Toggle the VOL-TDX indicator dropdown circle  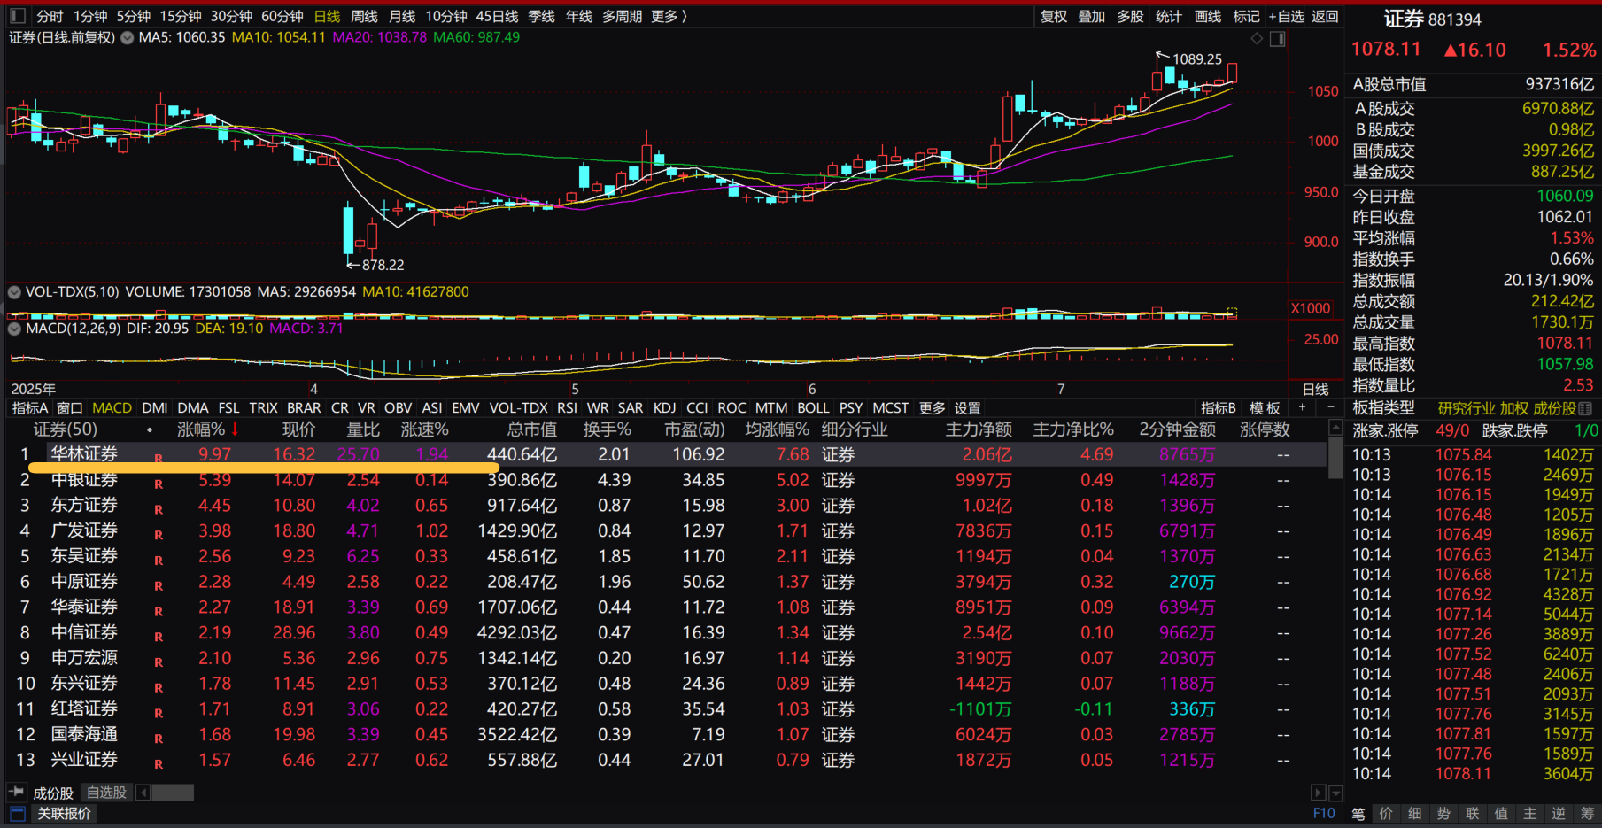[14, 292]
